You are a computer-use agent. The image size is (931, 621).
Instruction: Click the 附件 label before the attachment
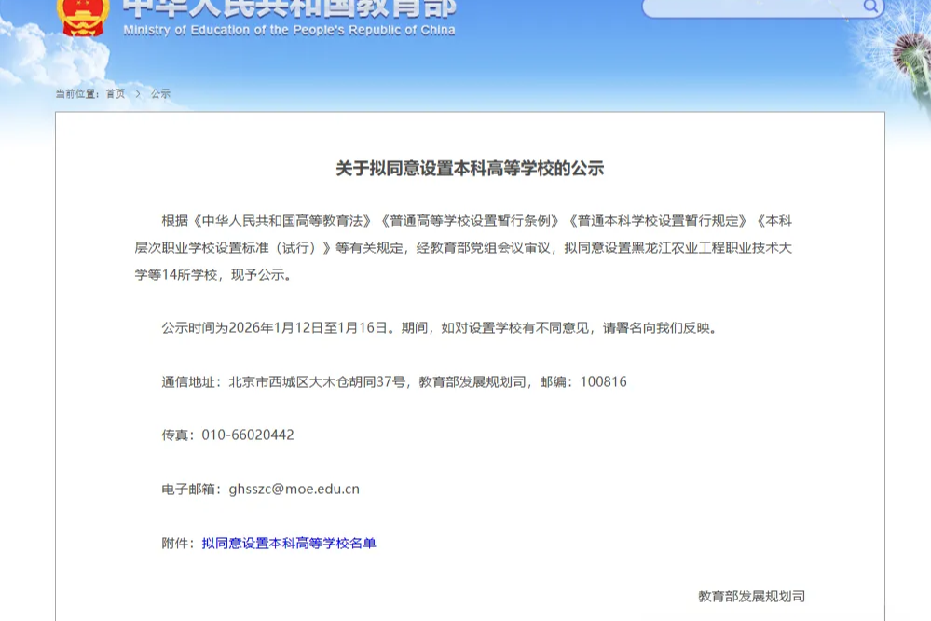click(x=178, y=543)
